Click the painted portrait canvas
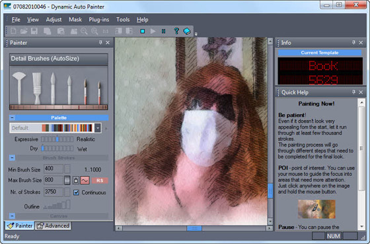The width and height of the screenshot is (370, 244). click(x=191, y=131)
